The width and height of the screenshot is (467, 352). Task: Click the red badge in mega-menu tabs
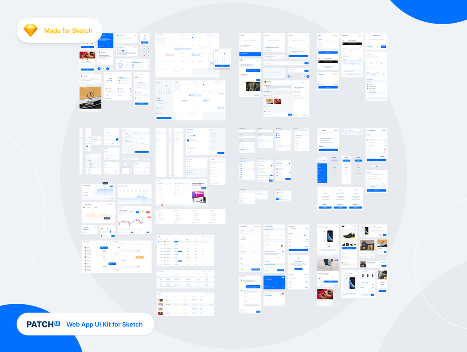(162, 205)
